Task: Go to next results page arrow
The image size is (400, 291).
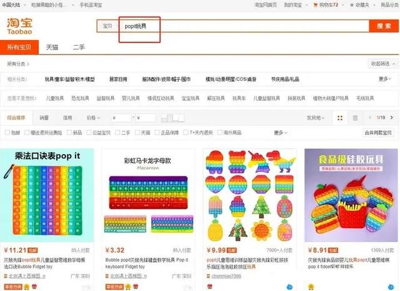Action: coord(392,118)
